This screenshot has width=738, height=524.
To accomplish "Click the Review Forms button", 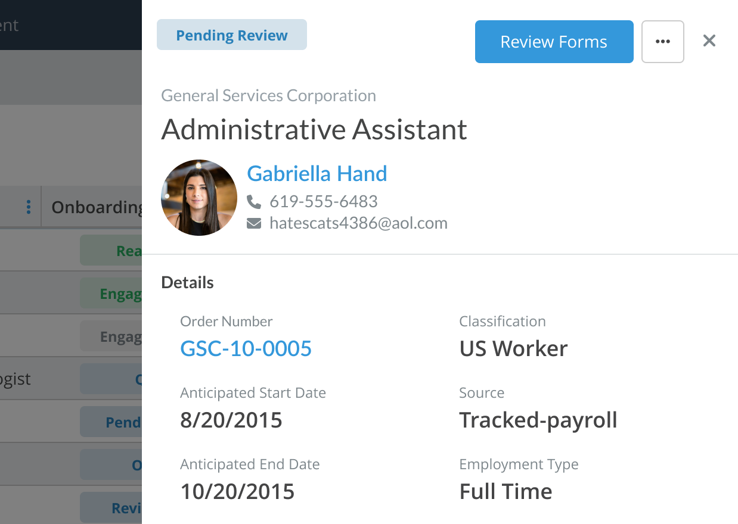I will point(554,42).
